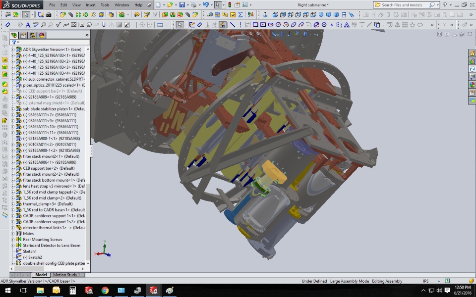Expand the Rear Mounting Screws folder
476x297 pixels.
pos(13,240)
